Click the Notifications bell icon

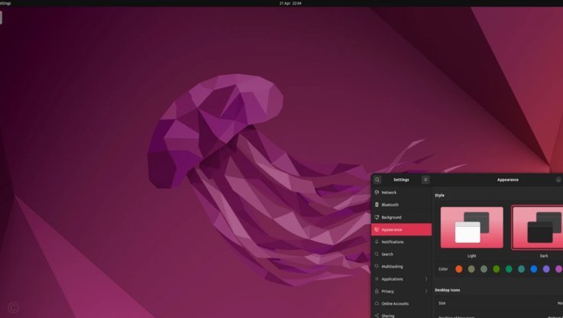point(377,242)
